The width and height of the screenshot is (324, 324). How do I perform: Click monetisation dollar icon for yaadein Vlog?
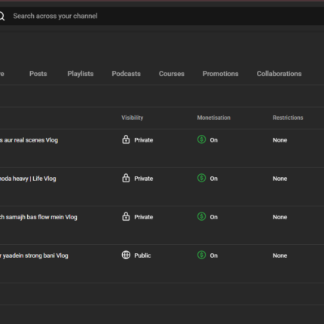[x=201, y=255]
